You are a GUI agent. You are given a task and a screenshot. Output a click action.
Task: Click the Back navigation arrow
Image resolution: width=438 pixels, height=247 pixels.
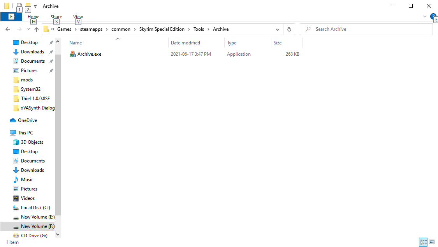coord(8,29)
